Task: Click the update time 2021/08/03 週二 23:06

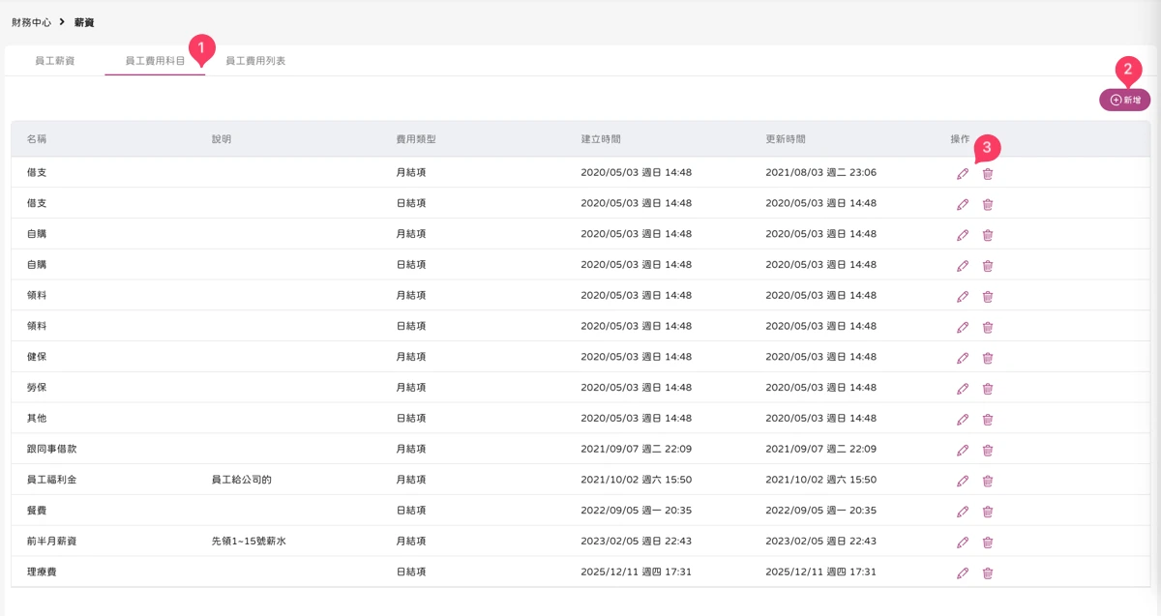Action: [x=821, y=173]
